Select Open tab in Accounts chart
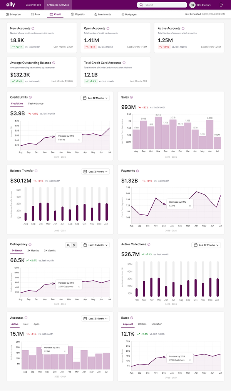Viewport: 231px width, 391px height. pos(37,324)
